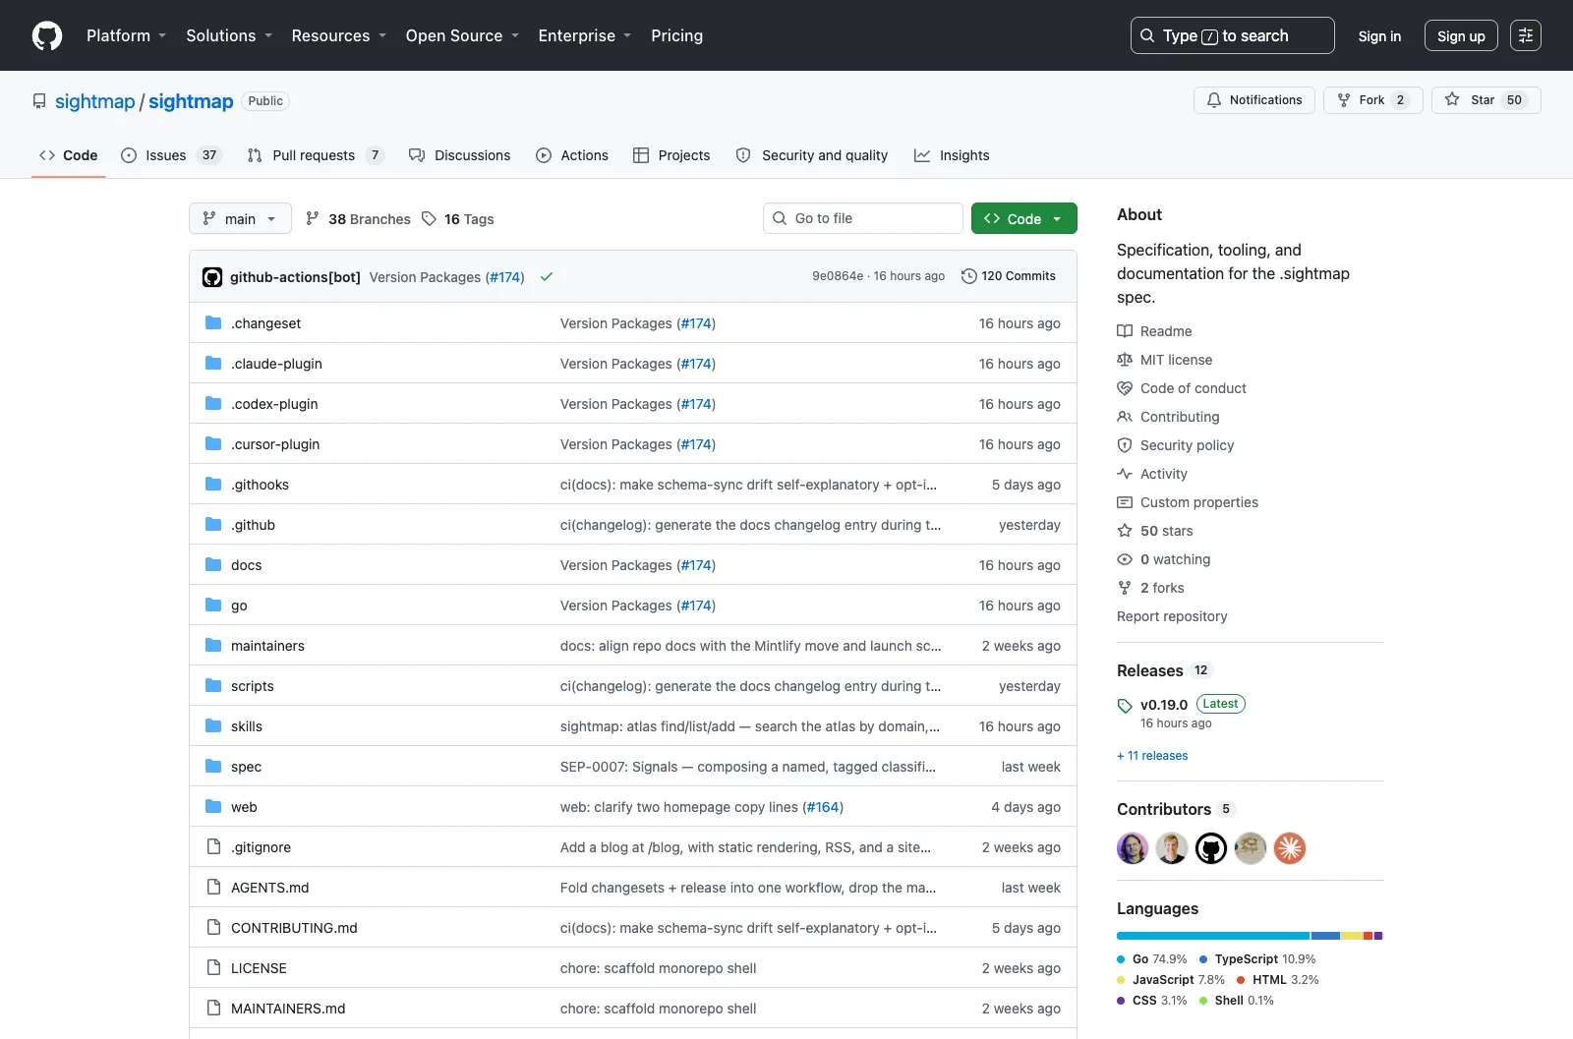Open the Actions tab
The height and width of the screenshot is (1039, 1573).
tap(572, 155)
